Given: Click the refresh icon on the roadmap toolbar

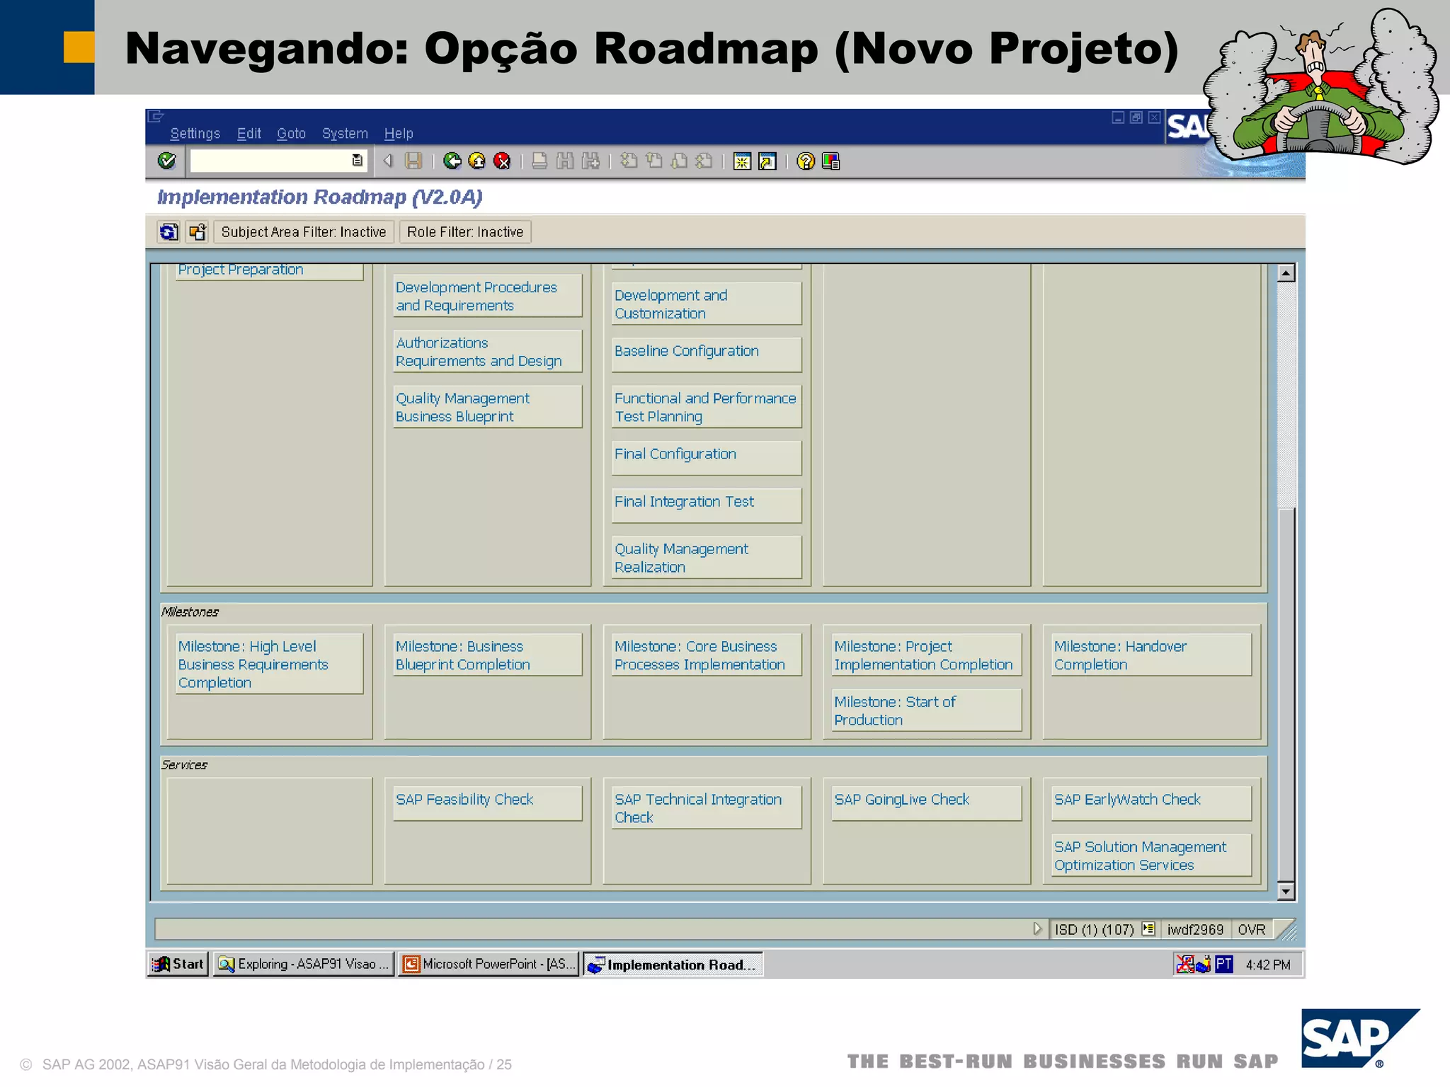Looking at the screenshot, I should point(169,232).
